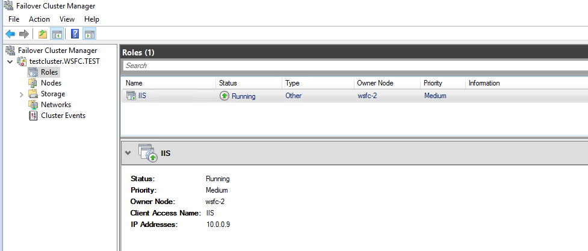Expand the Storage tree node
The width and height of the screenshot is (588, 251).
point(22,95)
